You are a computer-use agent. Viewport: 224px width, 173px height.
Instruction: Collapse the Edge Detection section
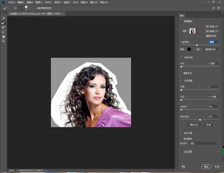coord(181,57)
